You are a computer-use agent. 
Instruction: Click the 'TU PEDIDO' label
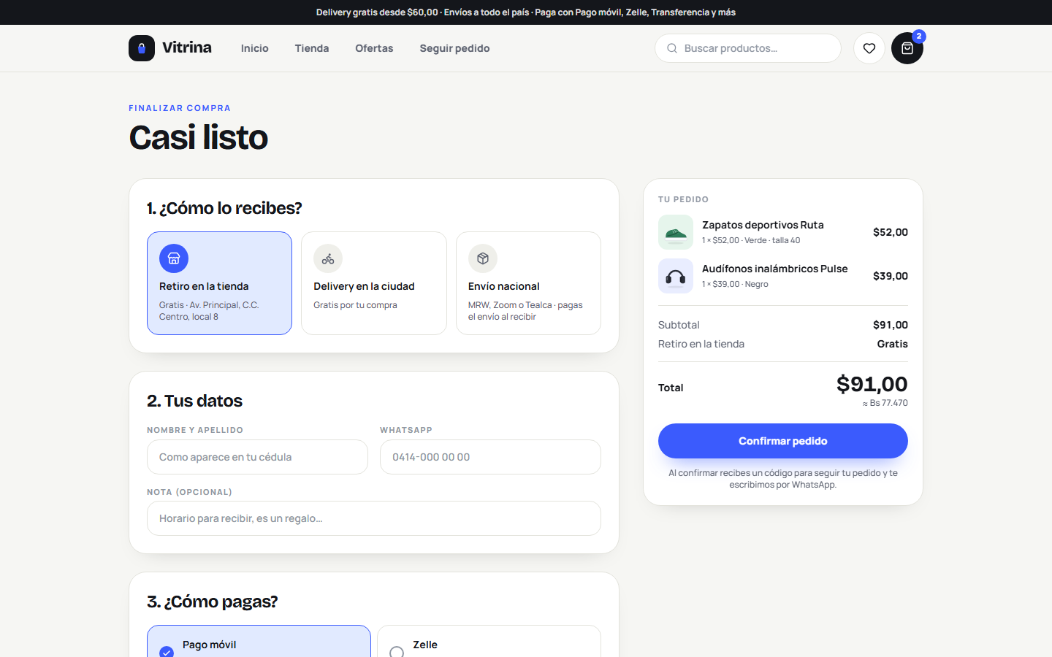[683, 199]
